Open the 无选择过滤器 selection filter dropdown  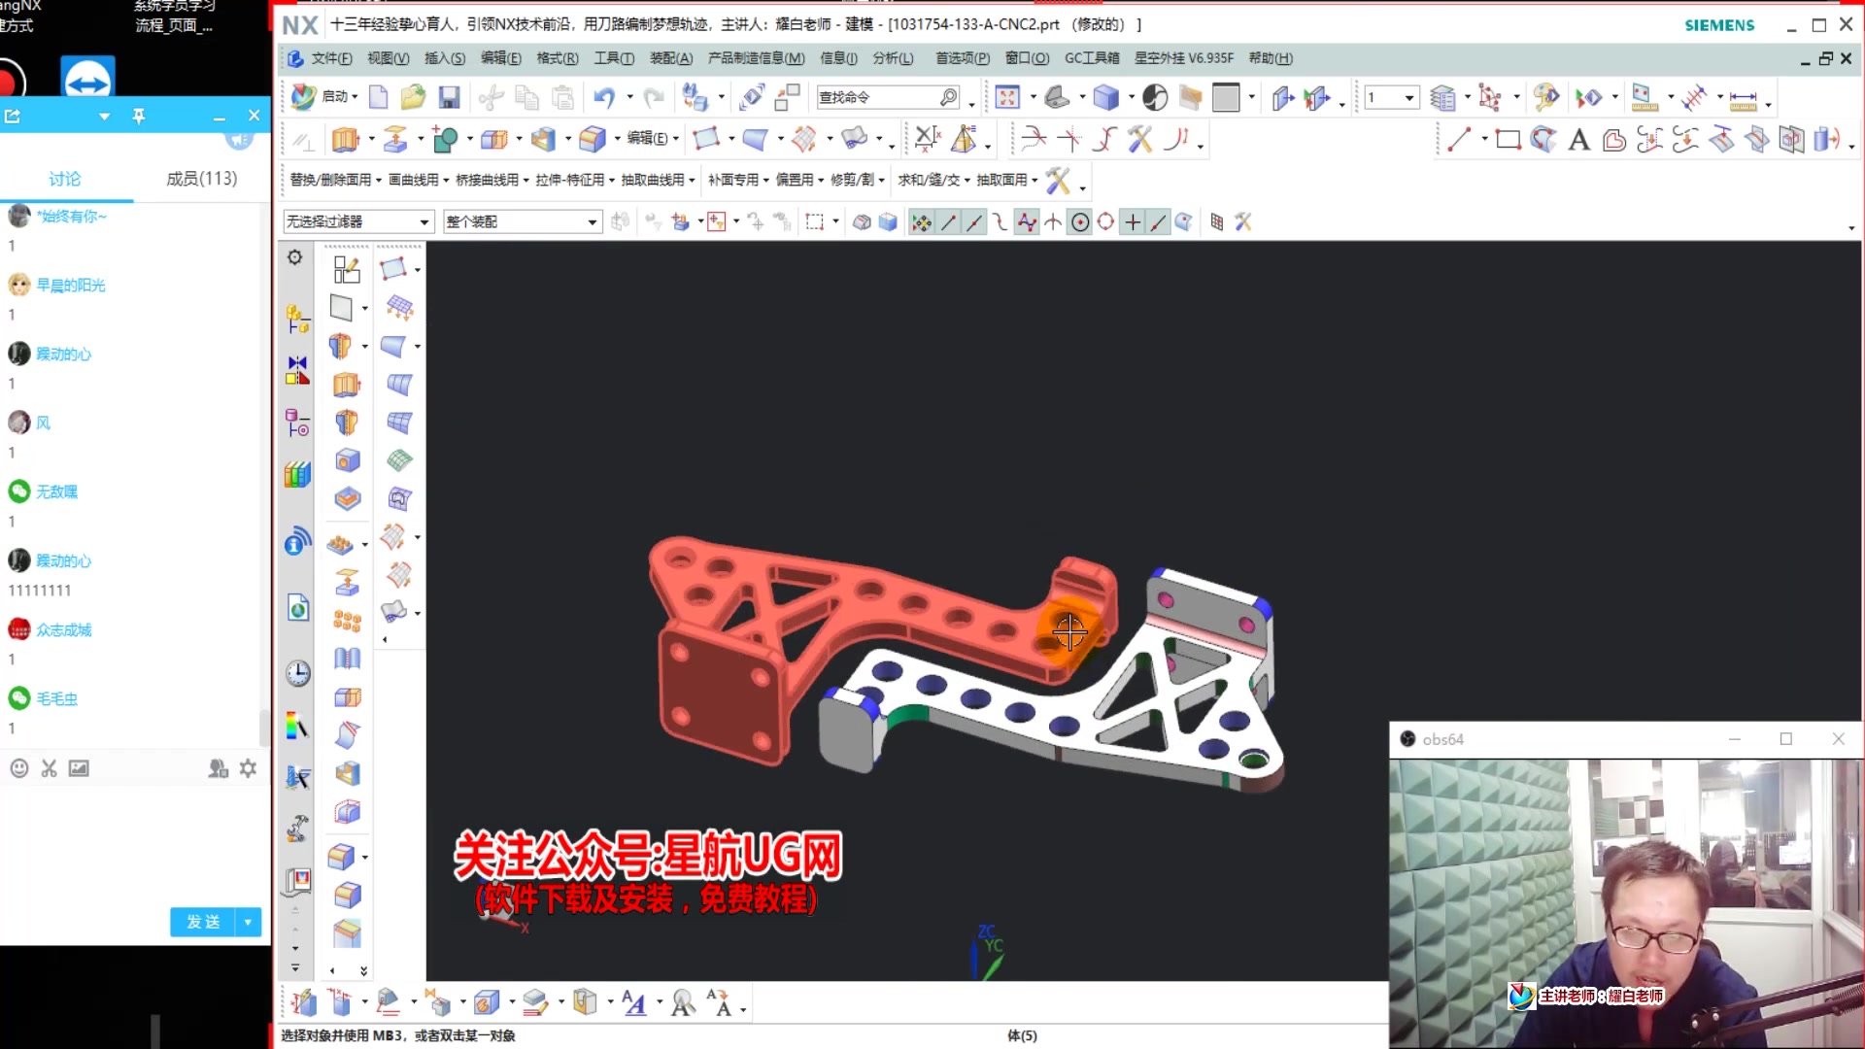[424, 221]
